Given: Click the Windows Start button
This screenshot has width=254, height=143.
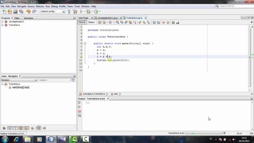Looking at the screenshot, I should [x=5, y=139].
